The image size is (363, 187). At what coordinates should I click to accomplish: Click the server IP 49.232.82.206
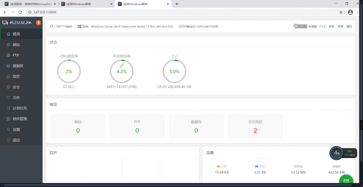[20, 23]
